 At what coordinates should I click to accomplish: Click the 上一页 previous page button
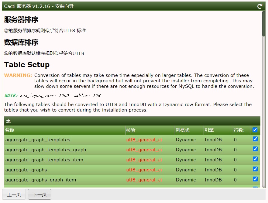14,194
